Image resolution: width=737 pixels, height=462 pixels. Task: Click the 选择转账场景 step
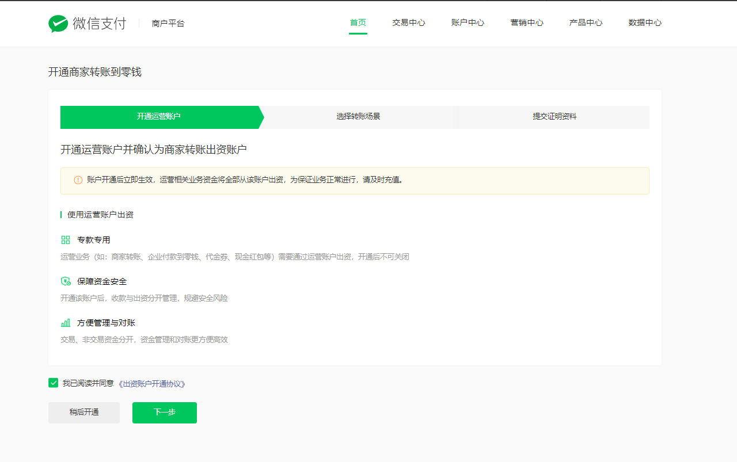358,117
